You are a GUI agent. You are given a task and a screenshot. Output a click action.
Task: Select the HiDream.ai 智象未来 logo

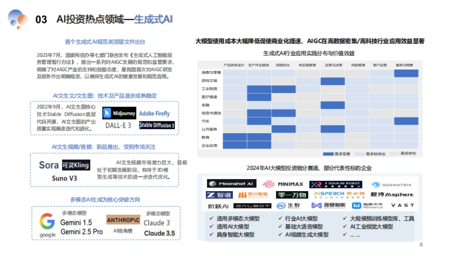367,205
